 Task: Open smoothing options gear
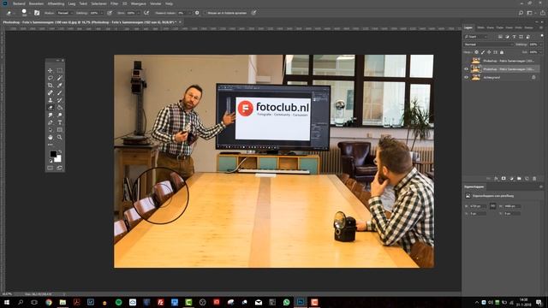197,13
